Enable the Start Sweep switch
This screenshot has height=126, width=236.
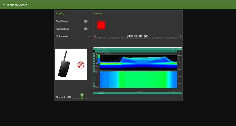click(86, 21)
